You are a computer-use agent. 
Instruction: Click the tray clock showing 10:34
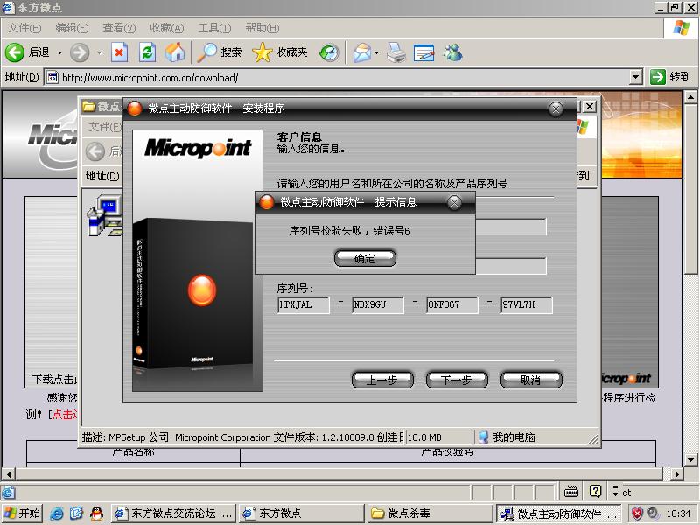(677, 514)
